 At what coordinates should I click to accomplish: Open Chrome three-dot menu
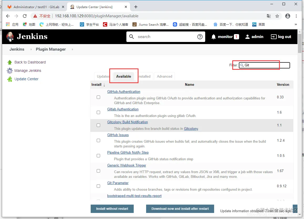coord(296,16)
